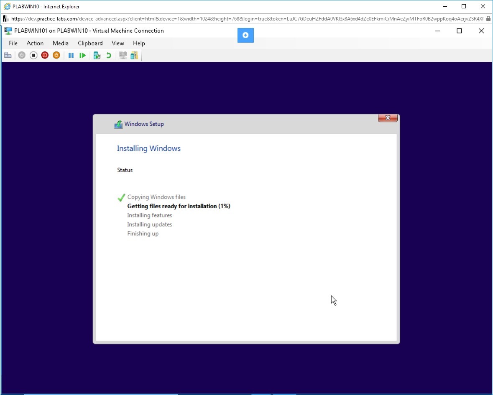This screenshot has width=493, height=395.
Task: Click the 'Finishing up' step
Action: click(x=143, y=234)
